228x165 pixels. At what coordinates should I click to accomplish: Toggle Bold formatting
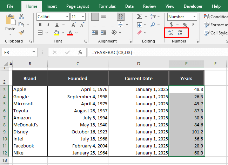tap(40, 25)
